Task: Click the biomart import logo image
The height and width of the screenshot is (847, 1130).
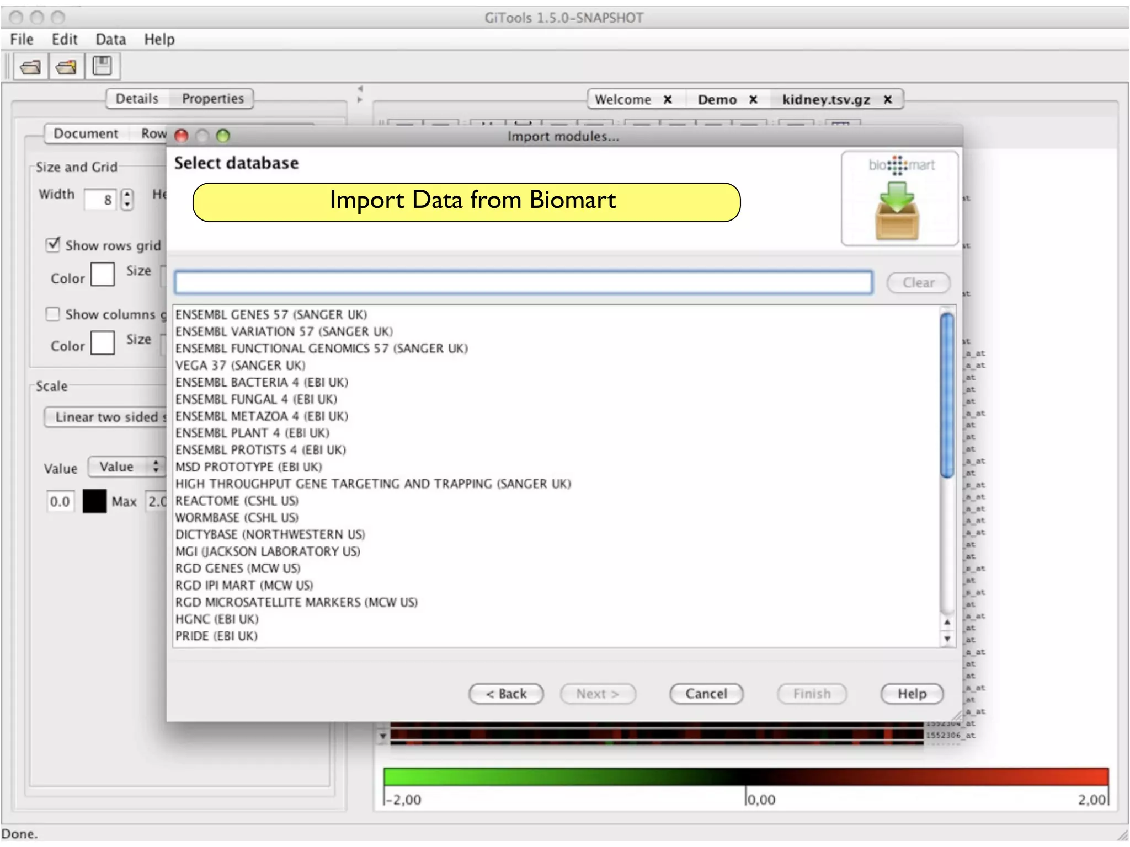Action: pos(899,199)
